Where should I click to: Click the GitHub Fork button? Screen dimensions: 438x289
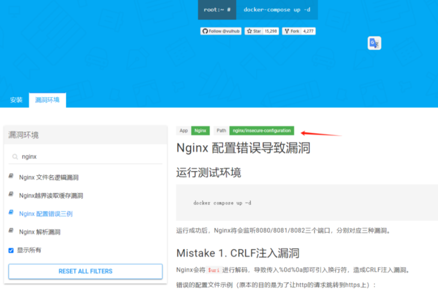click(x=292, y=31)
